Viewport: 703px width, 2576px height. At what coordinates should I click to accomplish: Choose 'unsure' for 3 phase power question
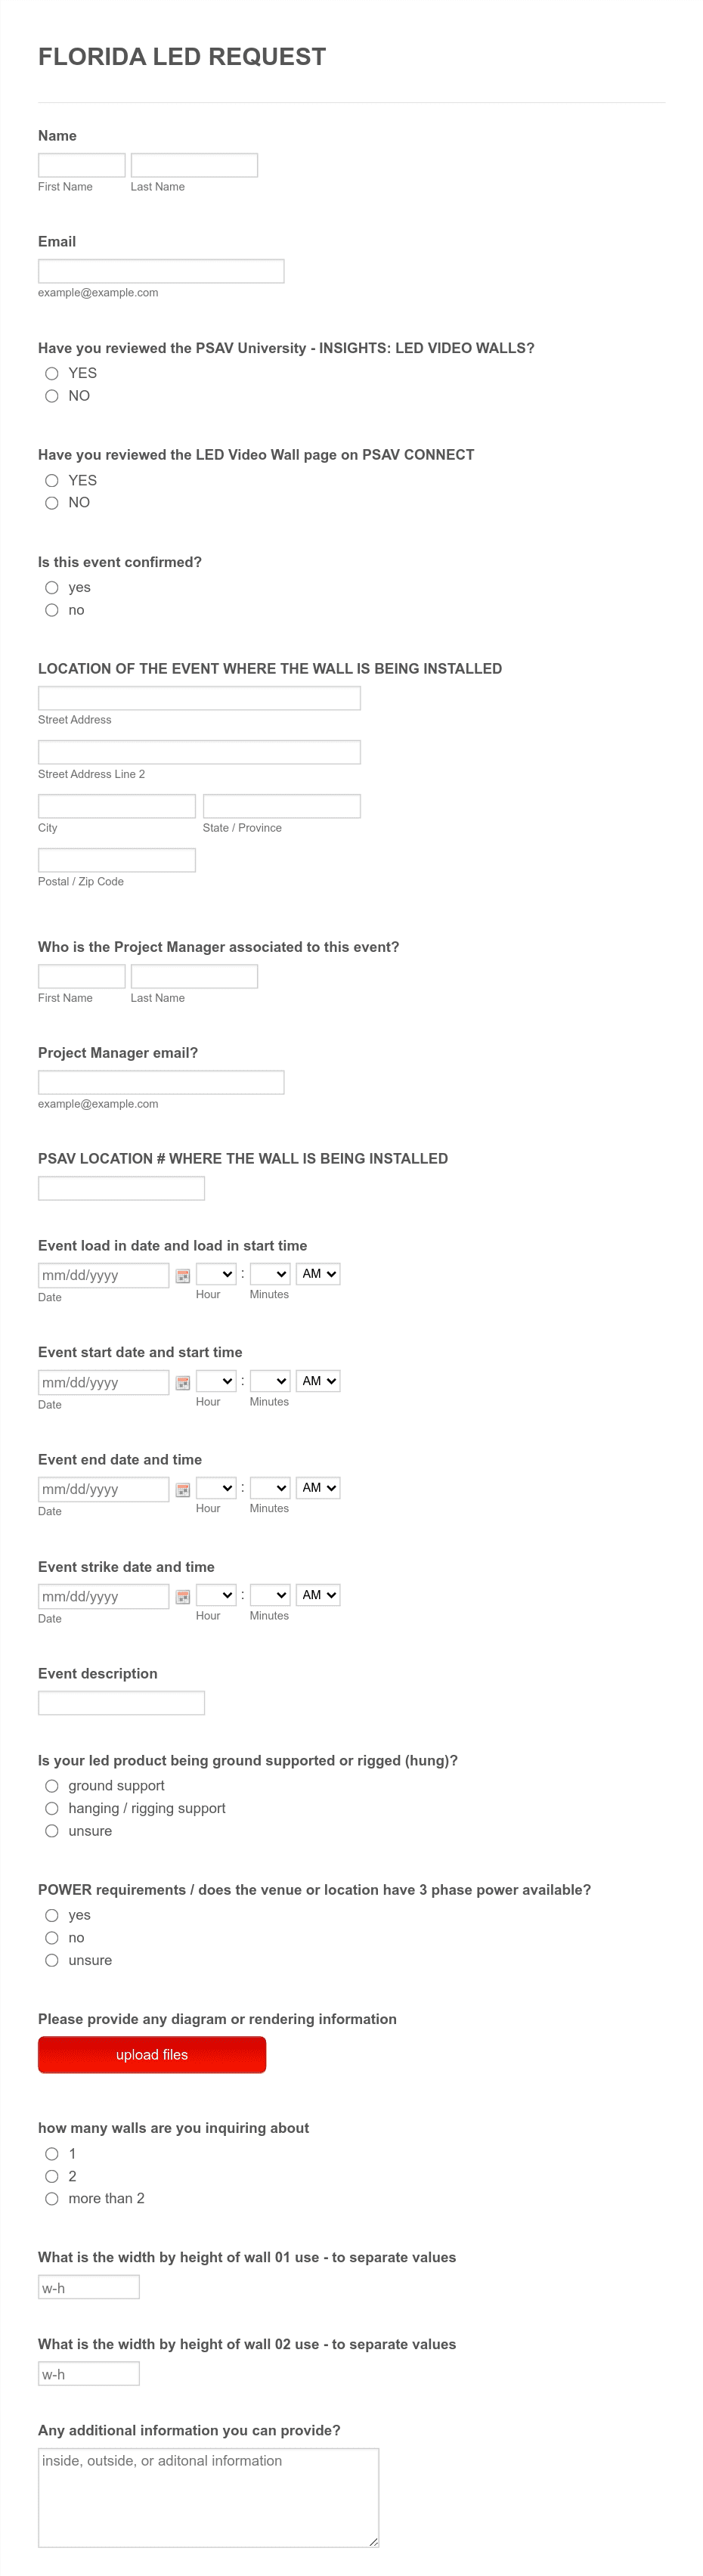(x=52, y=1960)
